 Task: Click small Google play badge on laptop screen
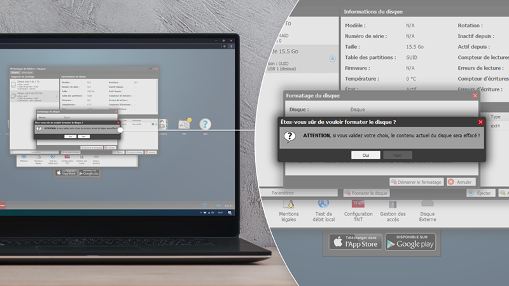coord(89,173)
